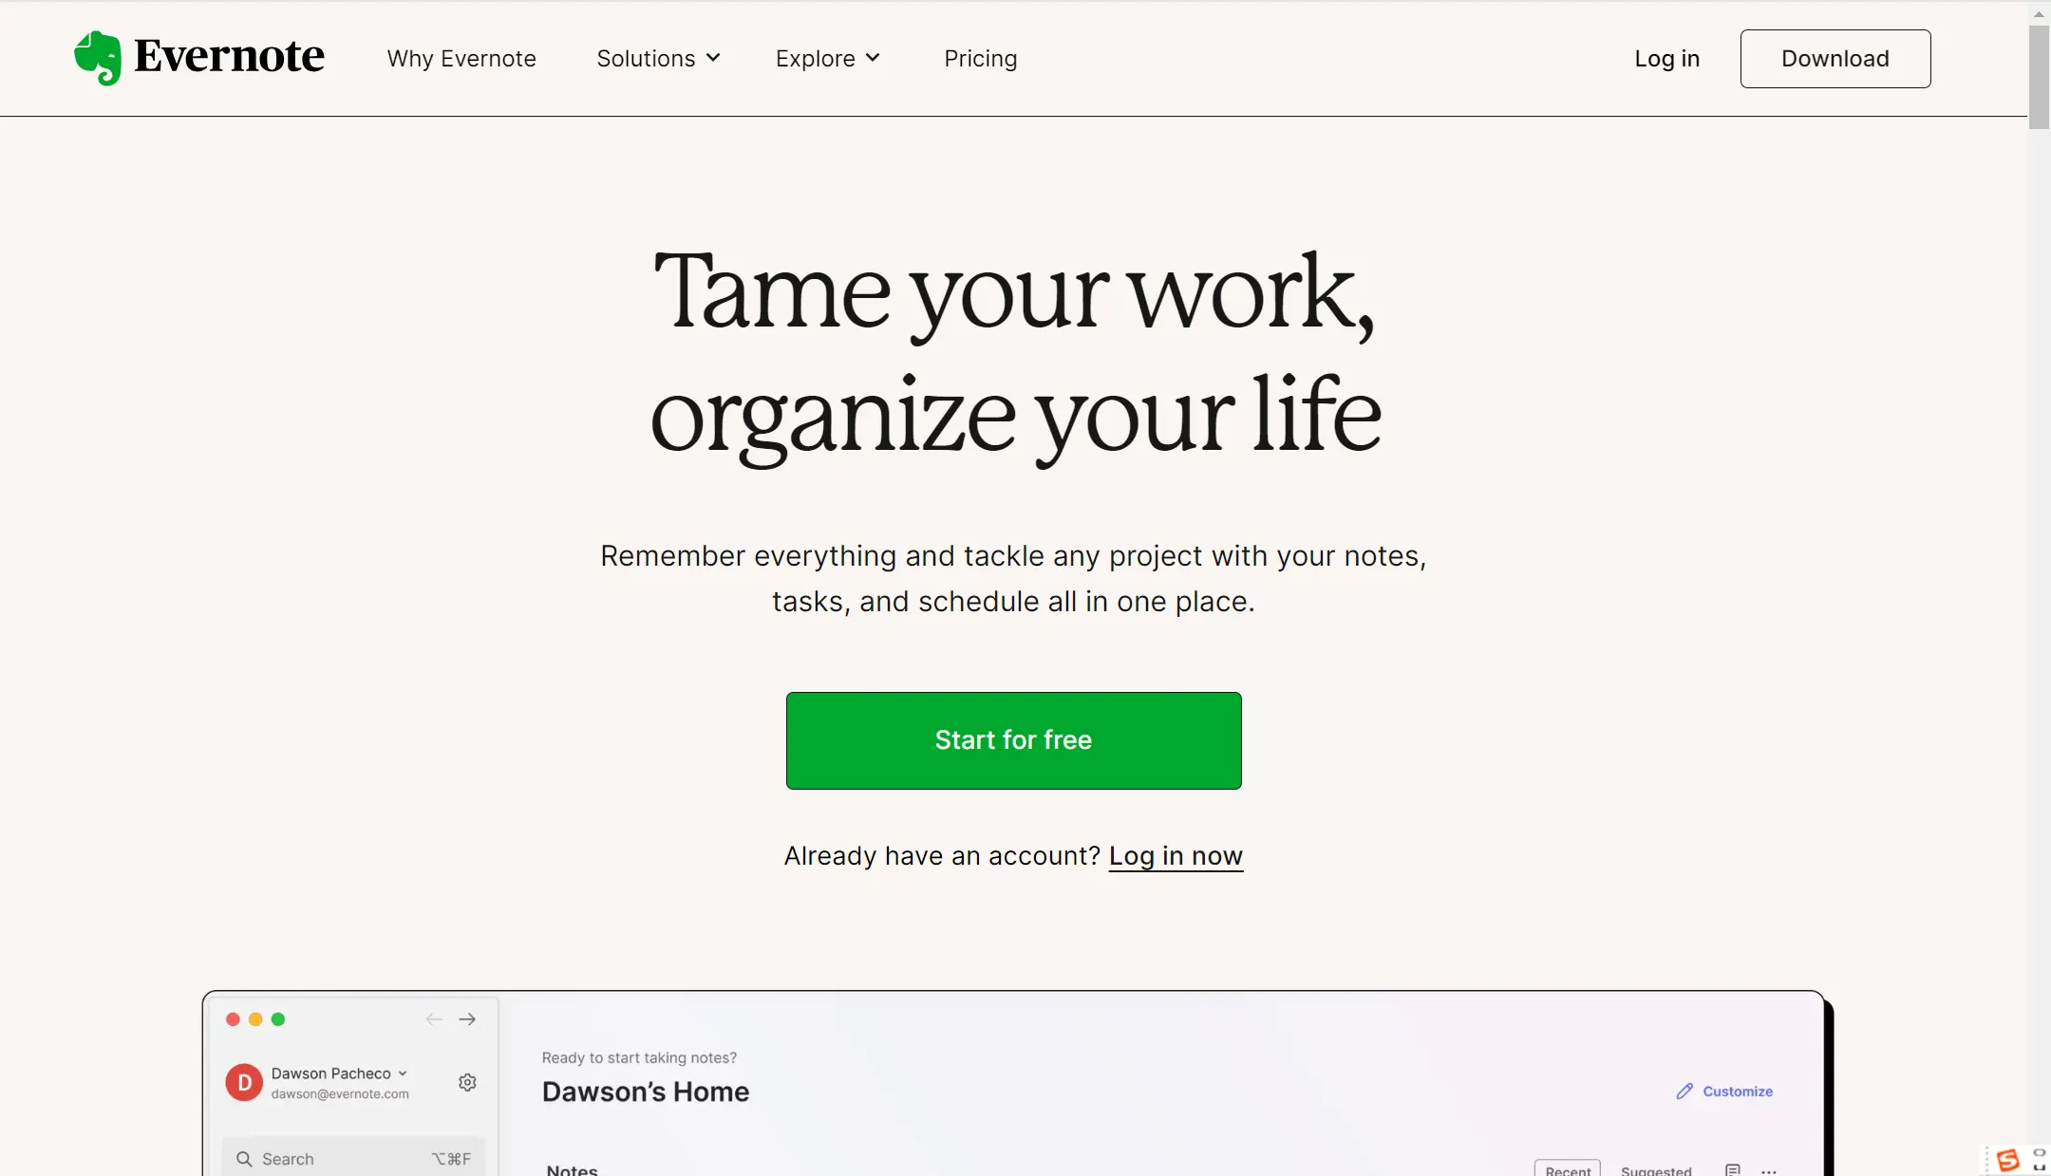The image size is (2051, 1176).
Task: Open the Why Evernote menu item
Action: coord(461,58)
